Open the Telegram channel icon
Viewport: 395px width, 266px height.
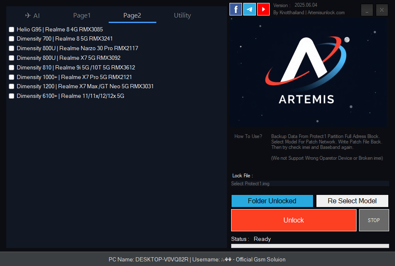point(250,9)
